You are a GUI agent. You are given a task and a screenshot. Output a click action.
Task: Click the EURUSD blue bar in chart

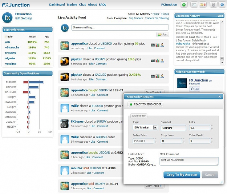pos(36,82)
